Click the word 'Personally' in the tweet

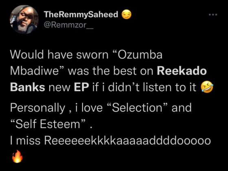37,108
